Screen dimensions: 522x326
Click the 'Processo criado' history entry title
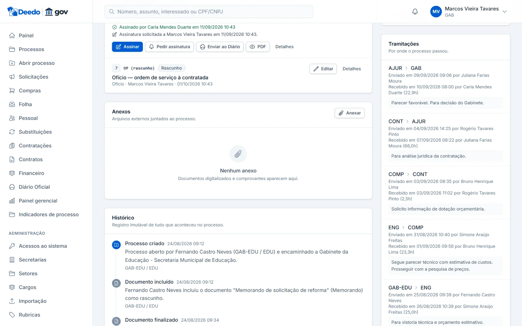[145, 244]
